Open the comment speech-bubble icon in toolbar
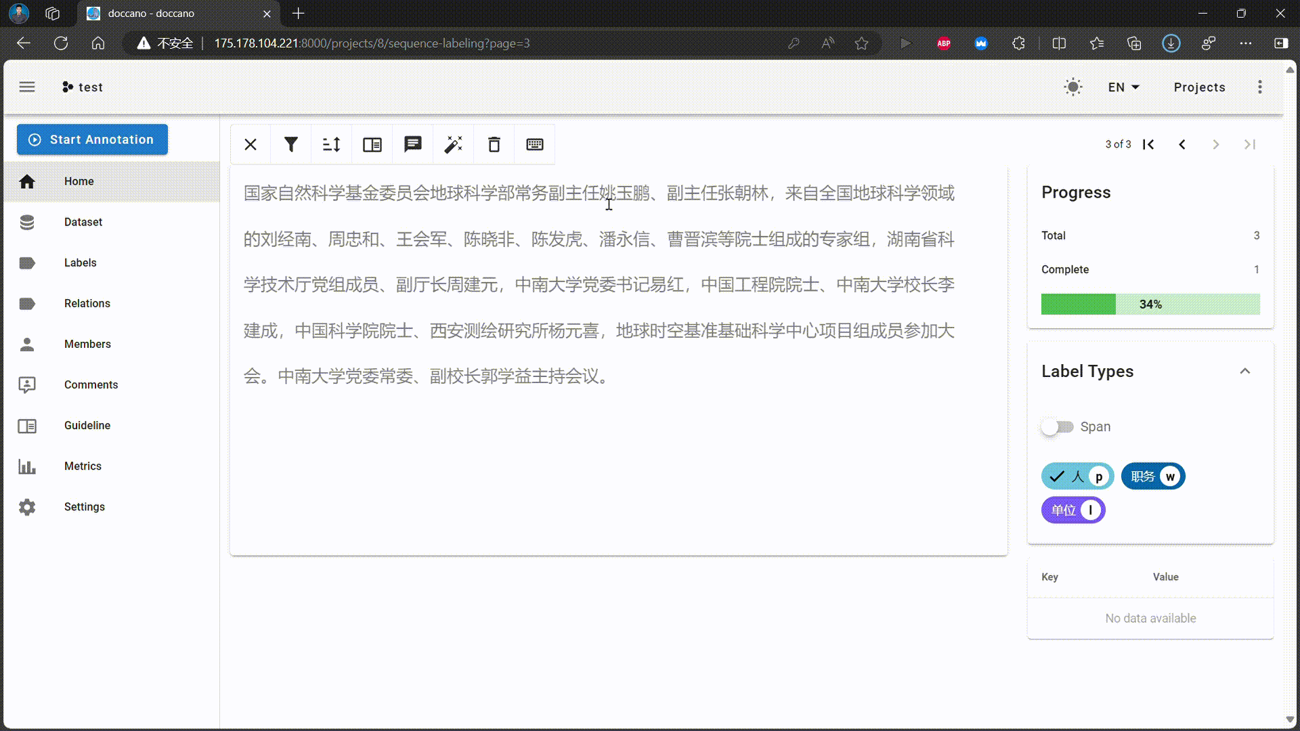The image size is (1300, 731). pyautogui.click(x=413, y=144)
